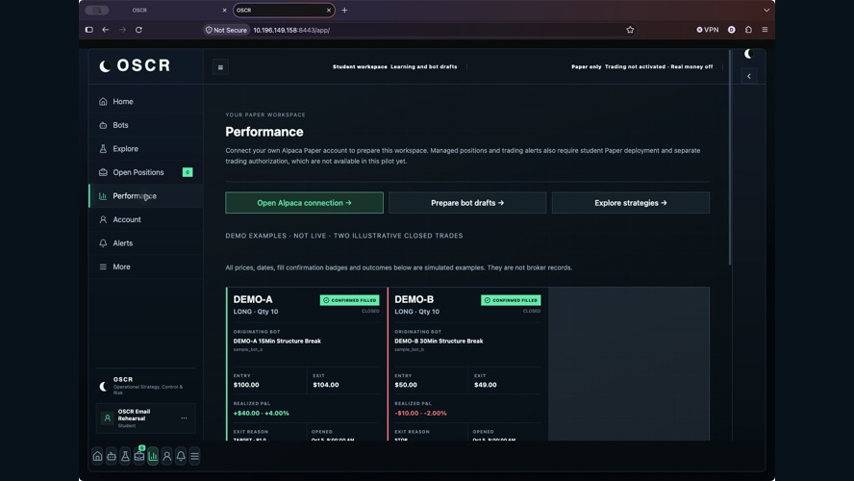Close the active OSCR tab
Screen dimensions: 854x481
[x=328, y=11]
